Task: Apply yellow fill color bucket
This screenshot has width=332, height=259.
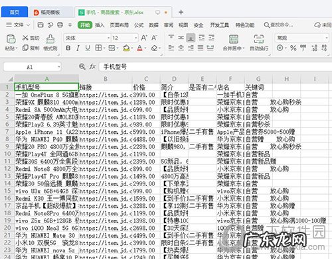Action: click(x=126, y=48)
